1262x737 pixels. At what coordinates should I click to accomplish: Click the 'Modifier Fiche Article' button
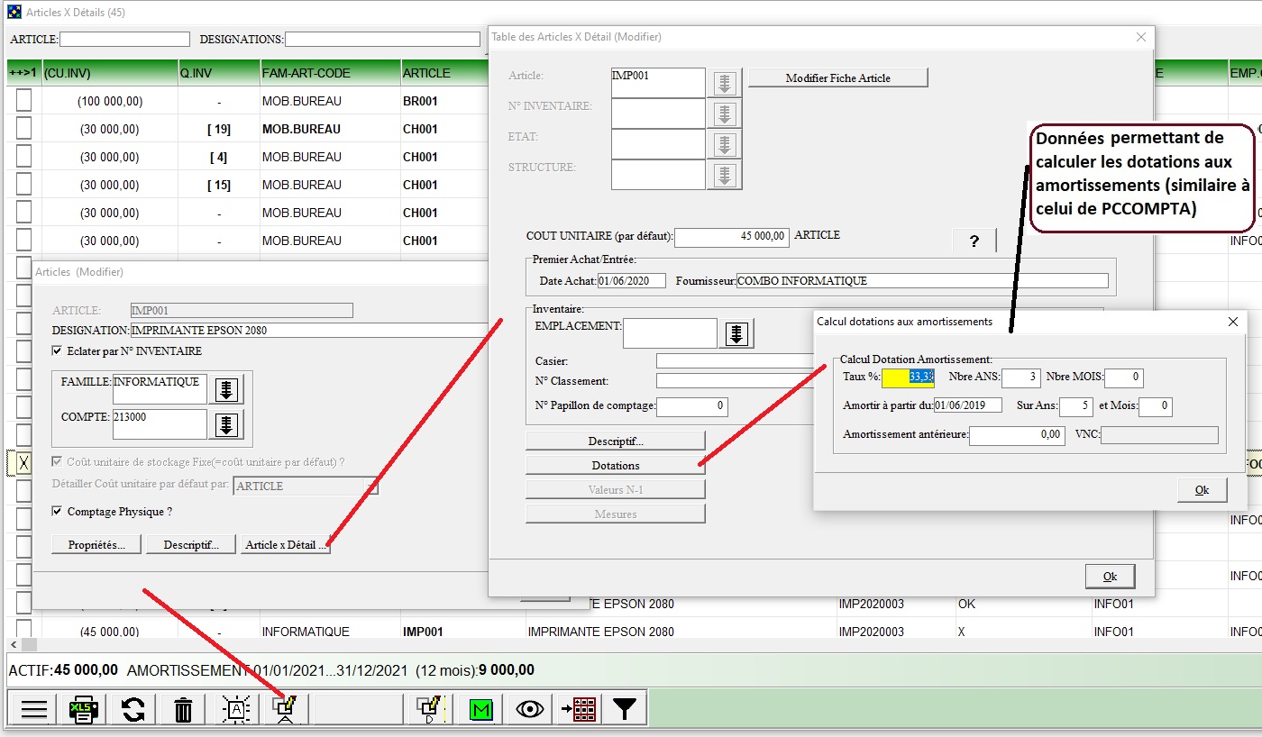[837, 77]
